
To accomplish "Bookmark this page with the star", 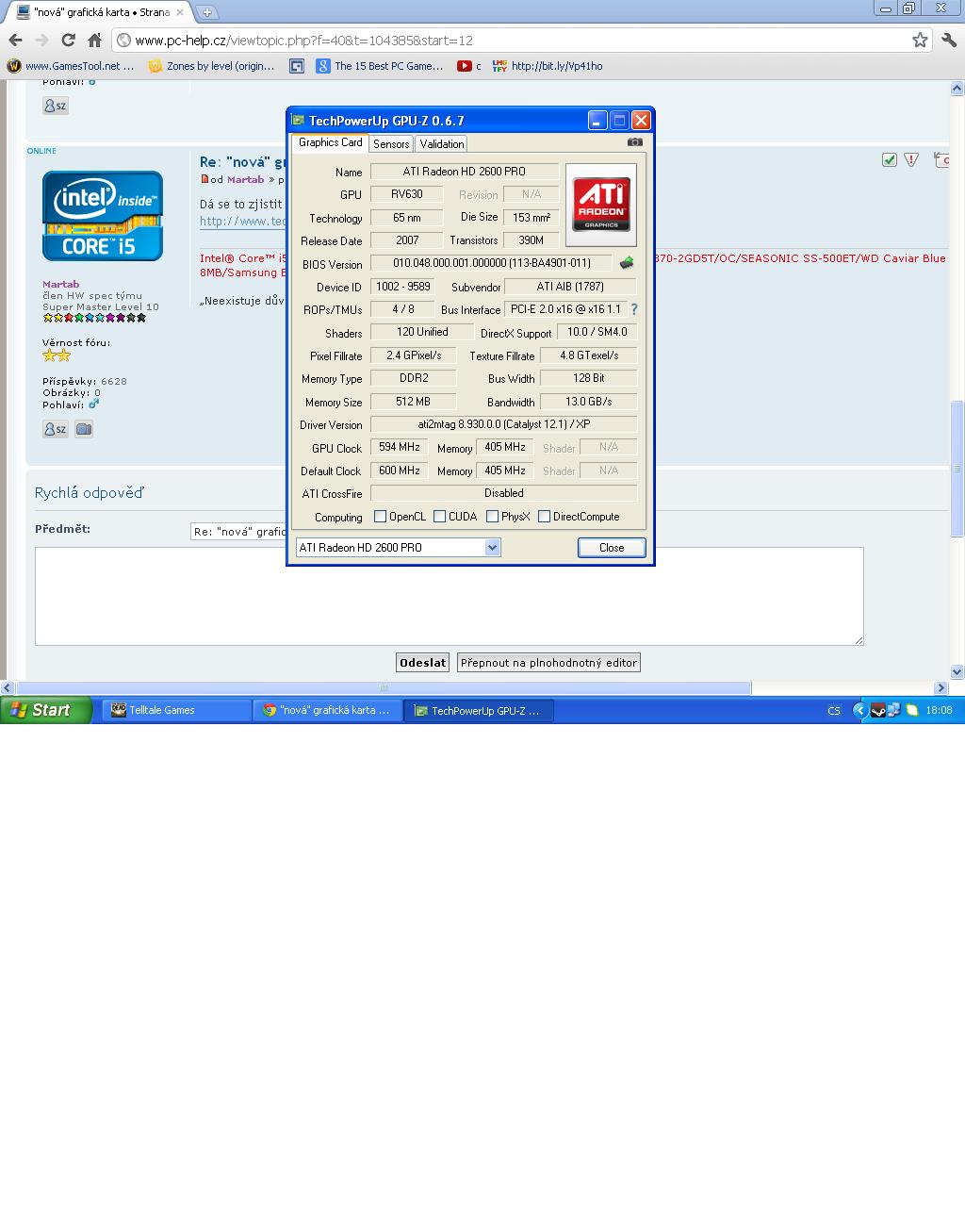I will (920, 40).
